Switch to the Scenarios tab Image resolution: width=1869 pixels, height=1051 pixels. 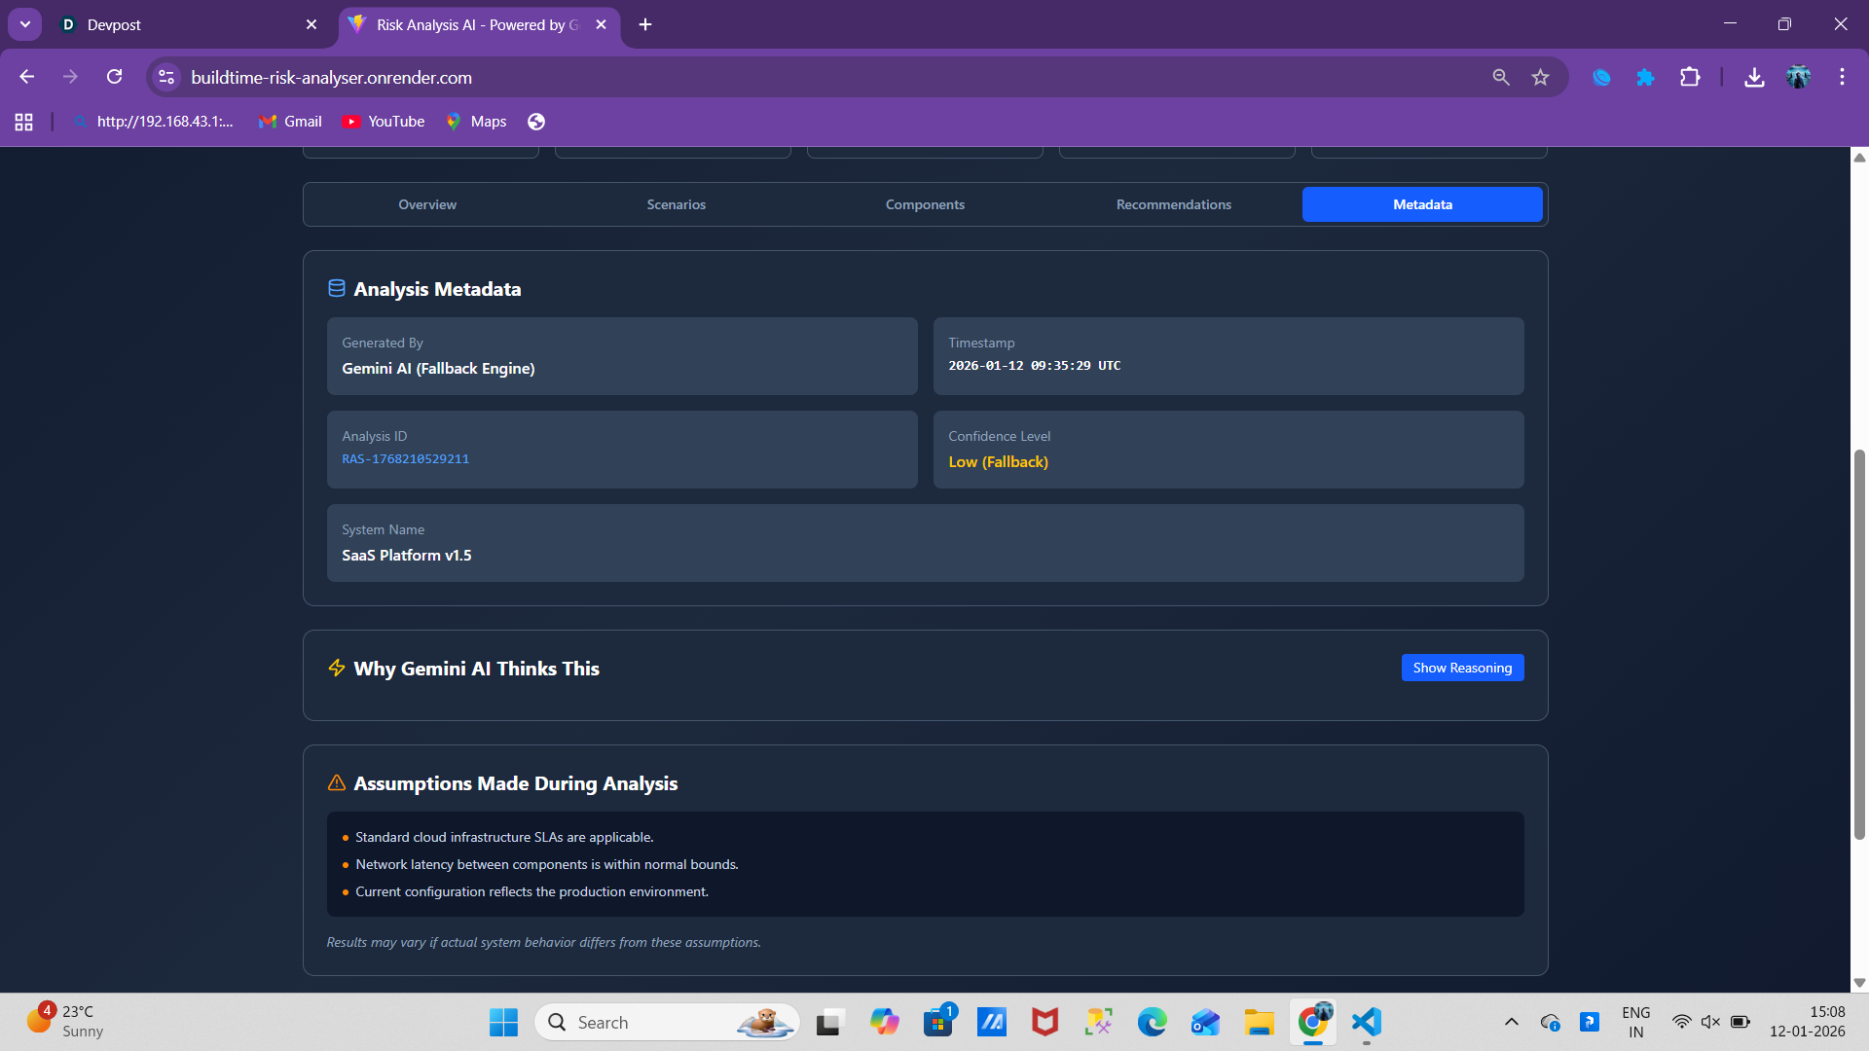coord(676,204)
